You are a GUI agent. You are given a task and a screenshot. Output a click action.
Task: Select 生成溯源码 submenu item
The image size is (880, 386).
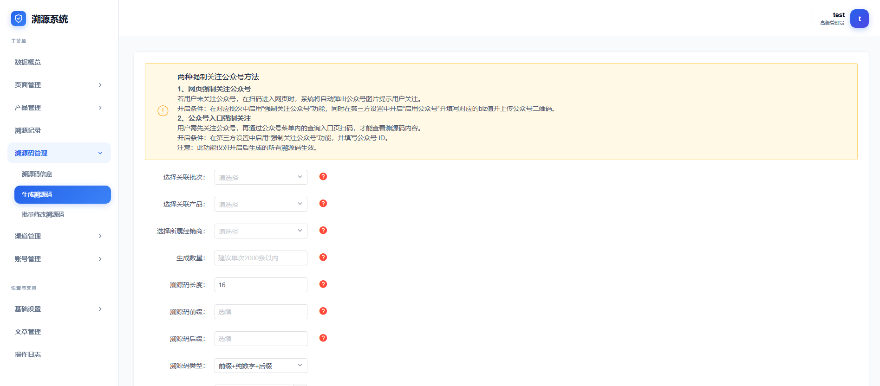(63, 194)
